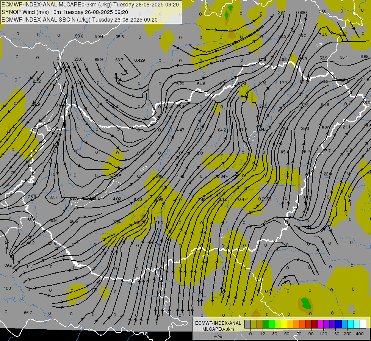Click the map value "0.347"

pyautogui.click(x=222, y=176)
